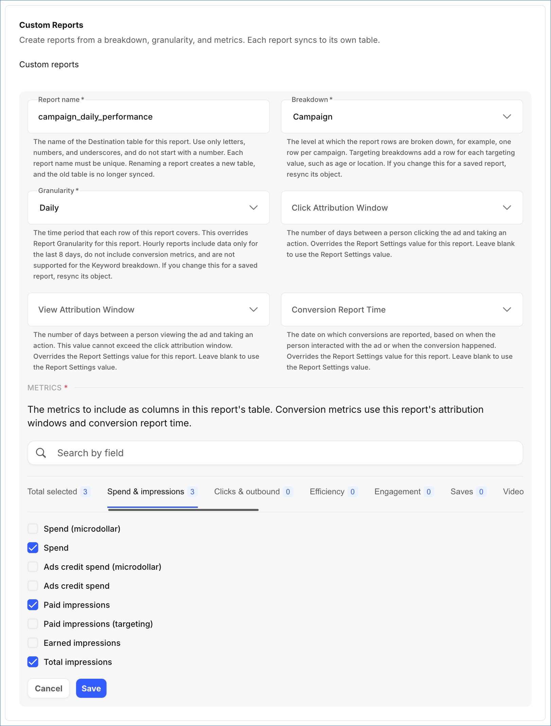
Task: Uncheck the Paid impressions checkbox
Action: (x=33, y=605)
